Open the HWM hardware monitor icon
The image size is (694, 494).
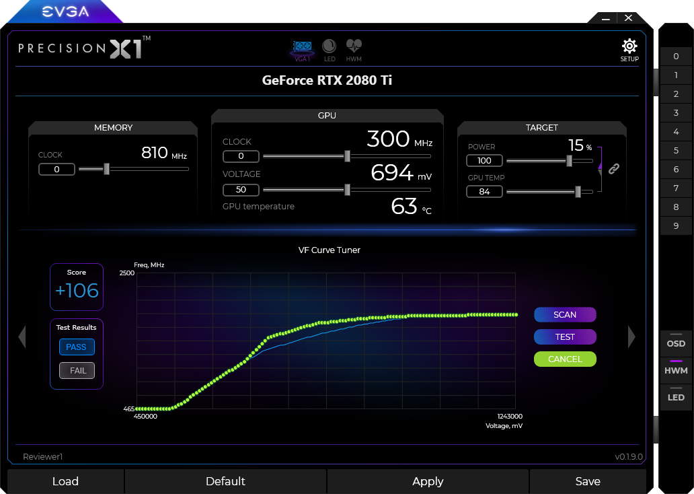pos(354,47)
